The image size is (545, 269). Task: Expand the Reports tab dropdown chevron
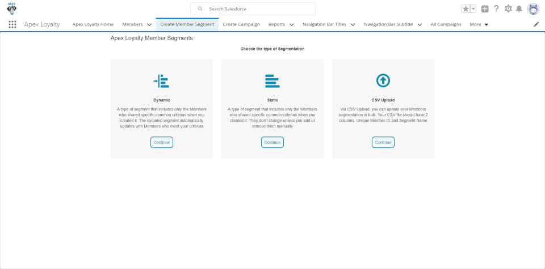click(292, 24)
